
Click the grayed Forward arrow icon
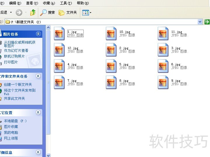point(19,13)
